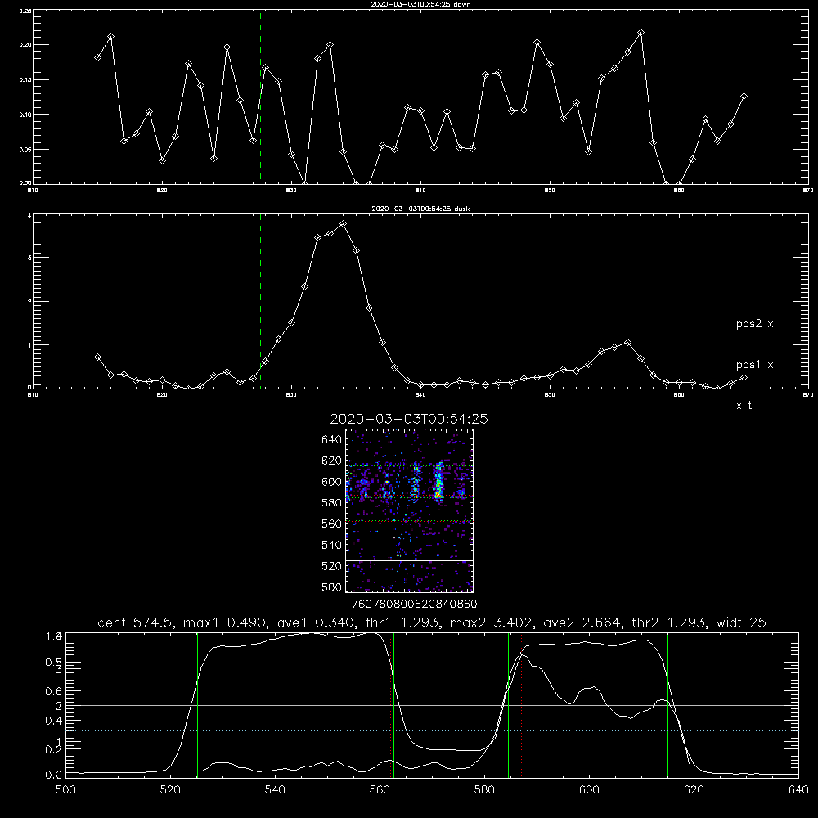Select the 'max1 0.490' value

[227, 622]
